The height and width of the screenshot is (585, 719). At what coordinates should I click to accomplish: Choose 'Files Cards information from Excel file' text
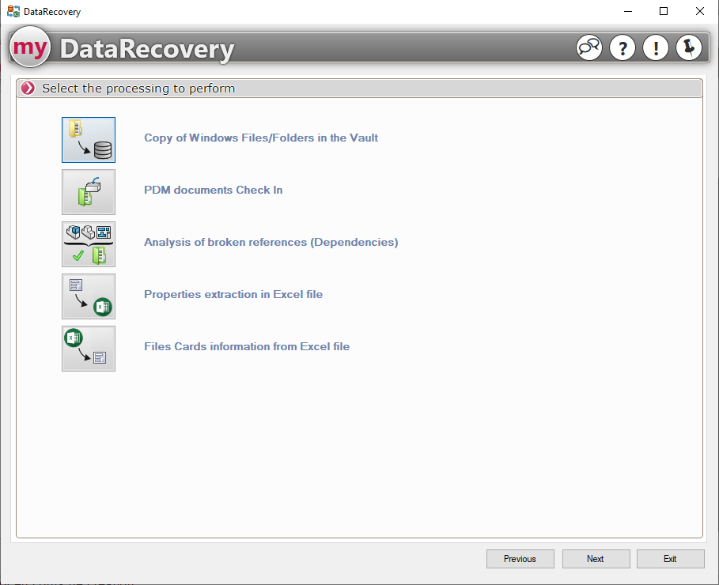point(247,346)
